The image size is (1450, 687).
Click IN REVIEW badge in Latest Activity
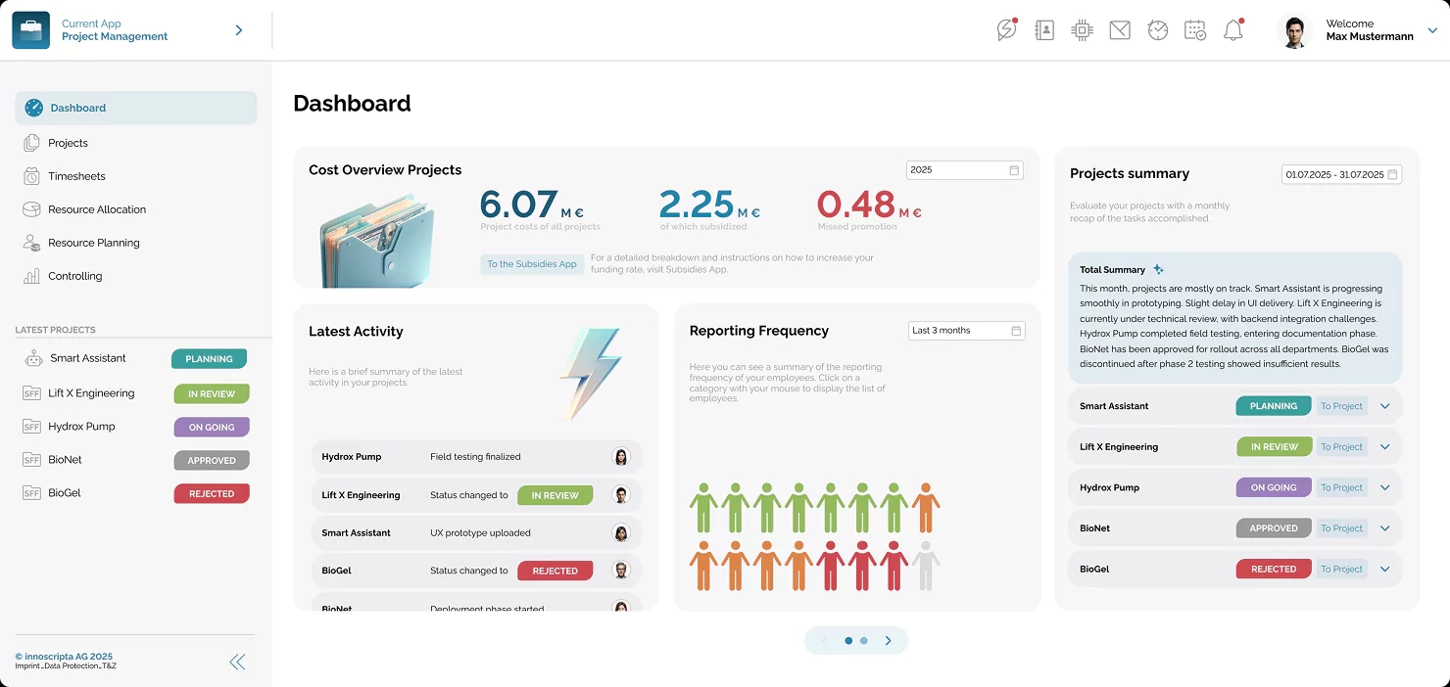coord(555,495)
